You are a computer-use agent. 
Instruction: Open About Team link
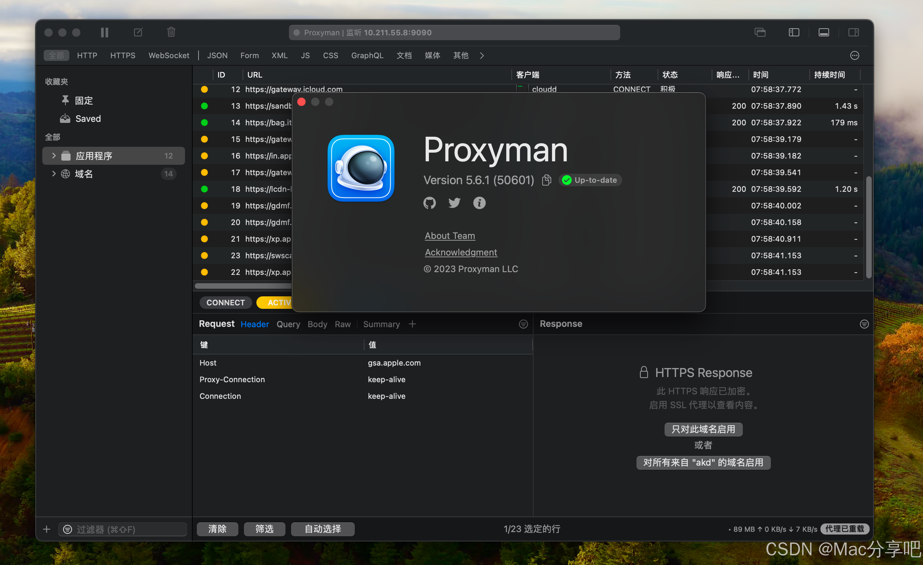pyautogui.click(x=450, y=236)
